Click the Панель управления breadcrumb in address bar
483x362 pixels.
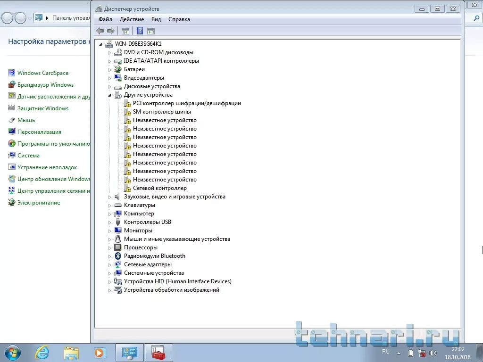coord(71,18)
